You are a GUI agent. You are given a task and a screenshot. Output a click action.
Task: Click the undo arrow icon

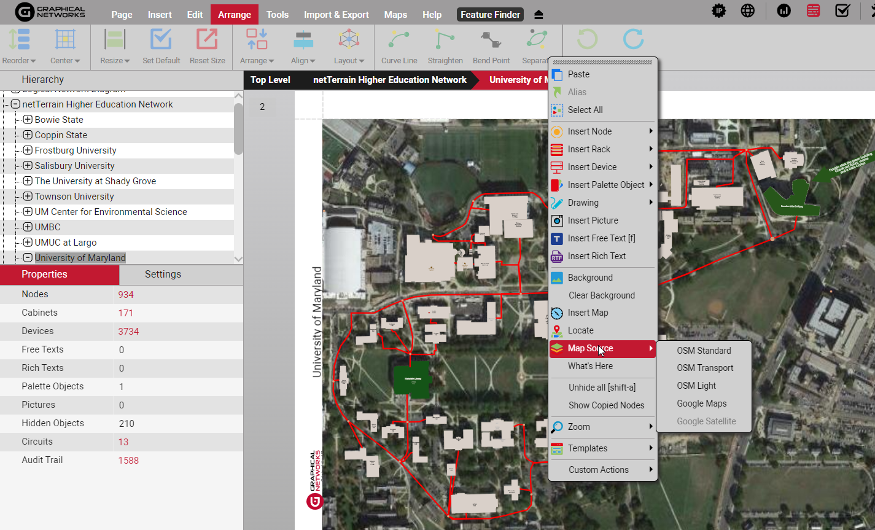click(587, 39)
